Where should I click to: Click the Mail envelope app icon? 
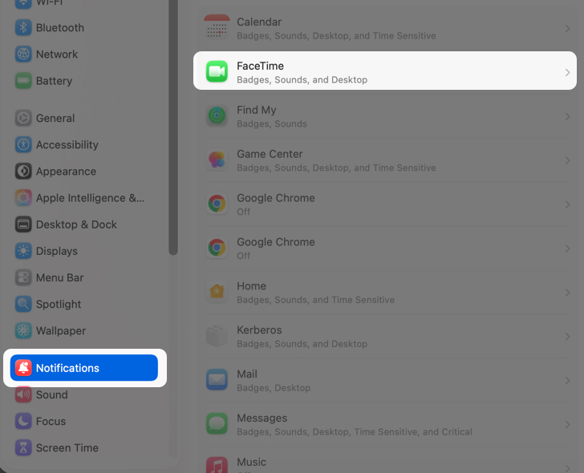217,379
